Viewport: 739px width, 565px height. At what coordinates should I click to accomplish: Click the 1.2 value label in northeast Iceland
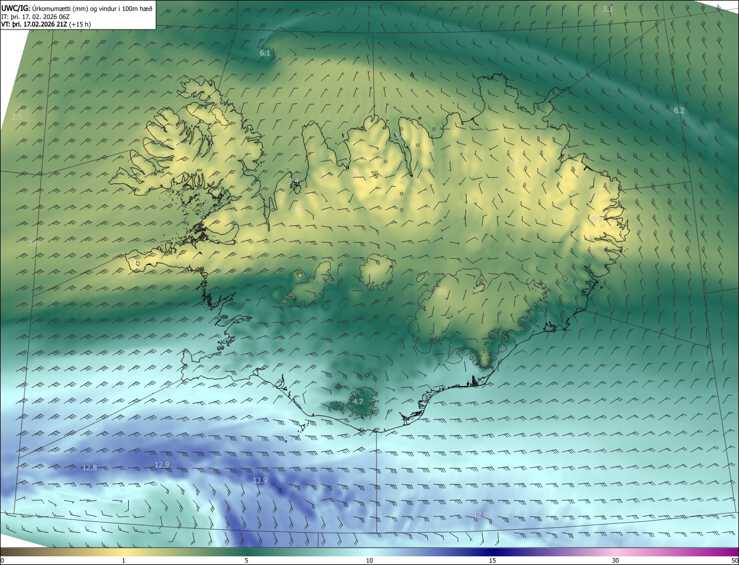pos(517,161)
